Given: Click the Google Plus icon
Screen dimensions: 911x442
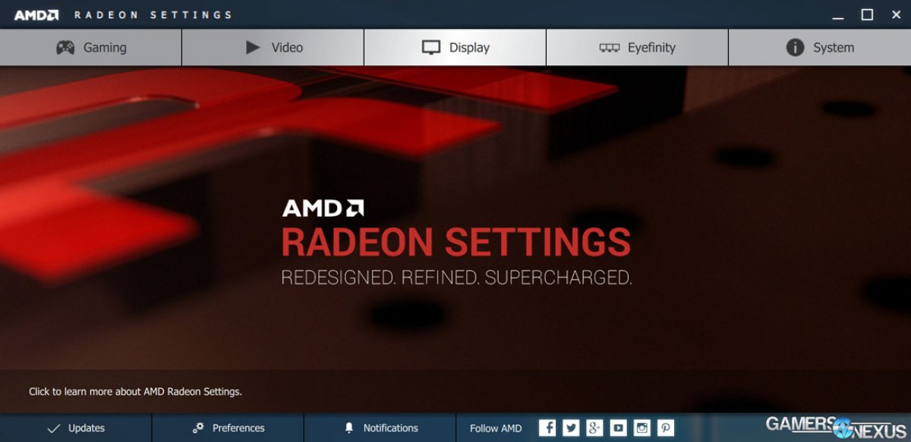Looking at the screenshot, I should coord(594,428).
